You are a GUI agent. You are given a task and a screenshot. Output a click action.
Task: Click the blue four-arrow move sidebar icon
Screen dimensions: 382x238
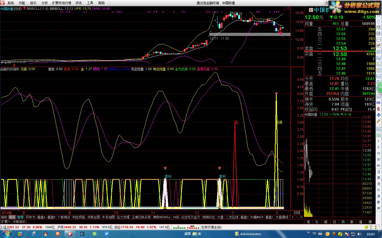coord(379,115)
